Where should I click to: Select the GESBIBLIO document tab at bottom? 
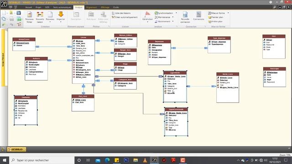(16, 149)
